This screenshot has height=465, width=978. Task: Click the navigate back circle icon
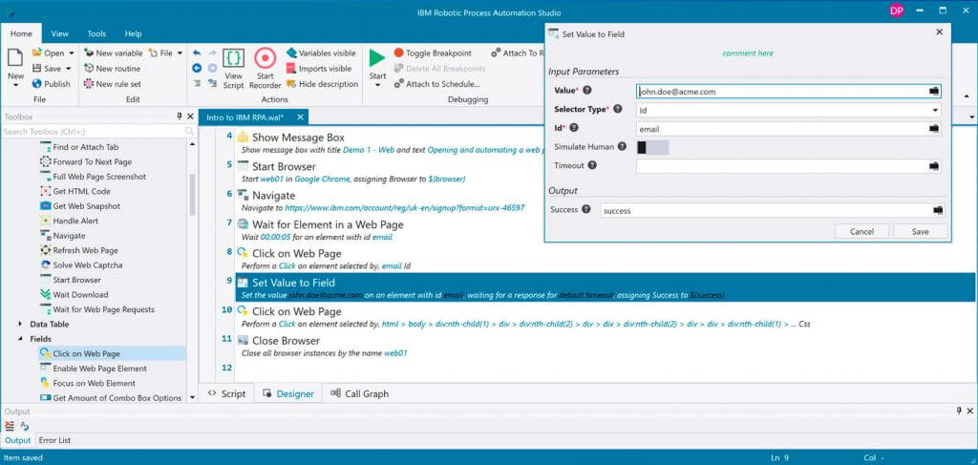click(x=197, y=68)
